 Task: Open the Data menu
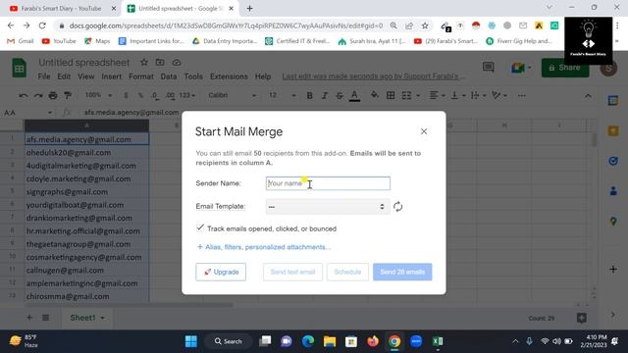coord(169,76)
